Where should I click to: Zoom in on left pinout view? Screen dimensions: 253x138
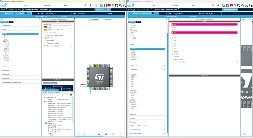(79, 134)
